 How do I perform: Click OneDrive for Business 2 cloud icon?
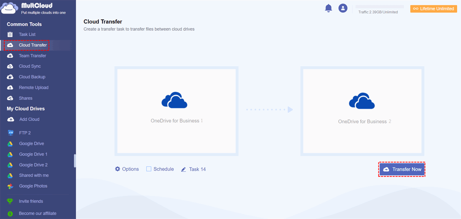pyautogui.click(x=362, y=100)
